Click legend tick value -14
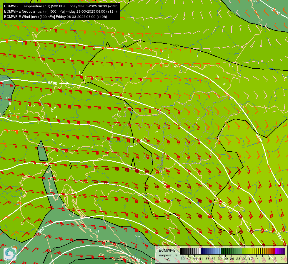288x264 pixels. tap(256, 259)
